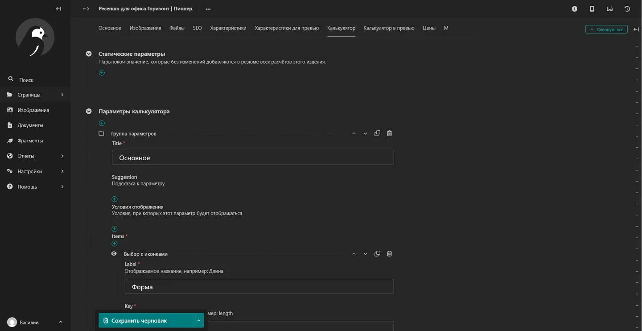Move Выбор с иконками block down
Image resolution: width=642 pixels, height=331 pixels.
coord(366,254)
